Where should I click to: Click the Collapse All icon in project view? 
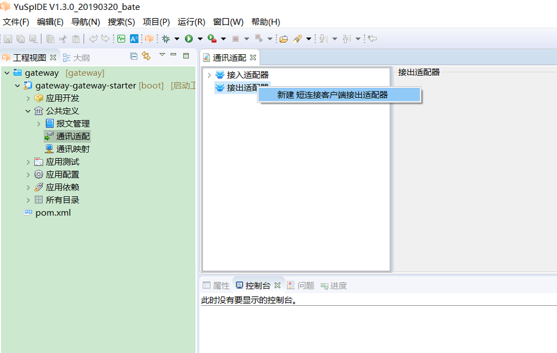coord(134,57)
